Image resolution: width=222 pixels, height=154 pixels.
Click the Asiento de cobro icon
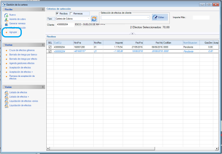6,20
